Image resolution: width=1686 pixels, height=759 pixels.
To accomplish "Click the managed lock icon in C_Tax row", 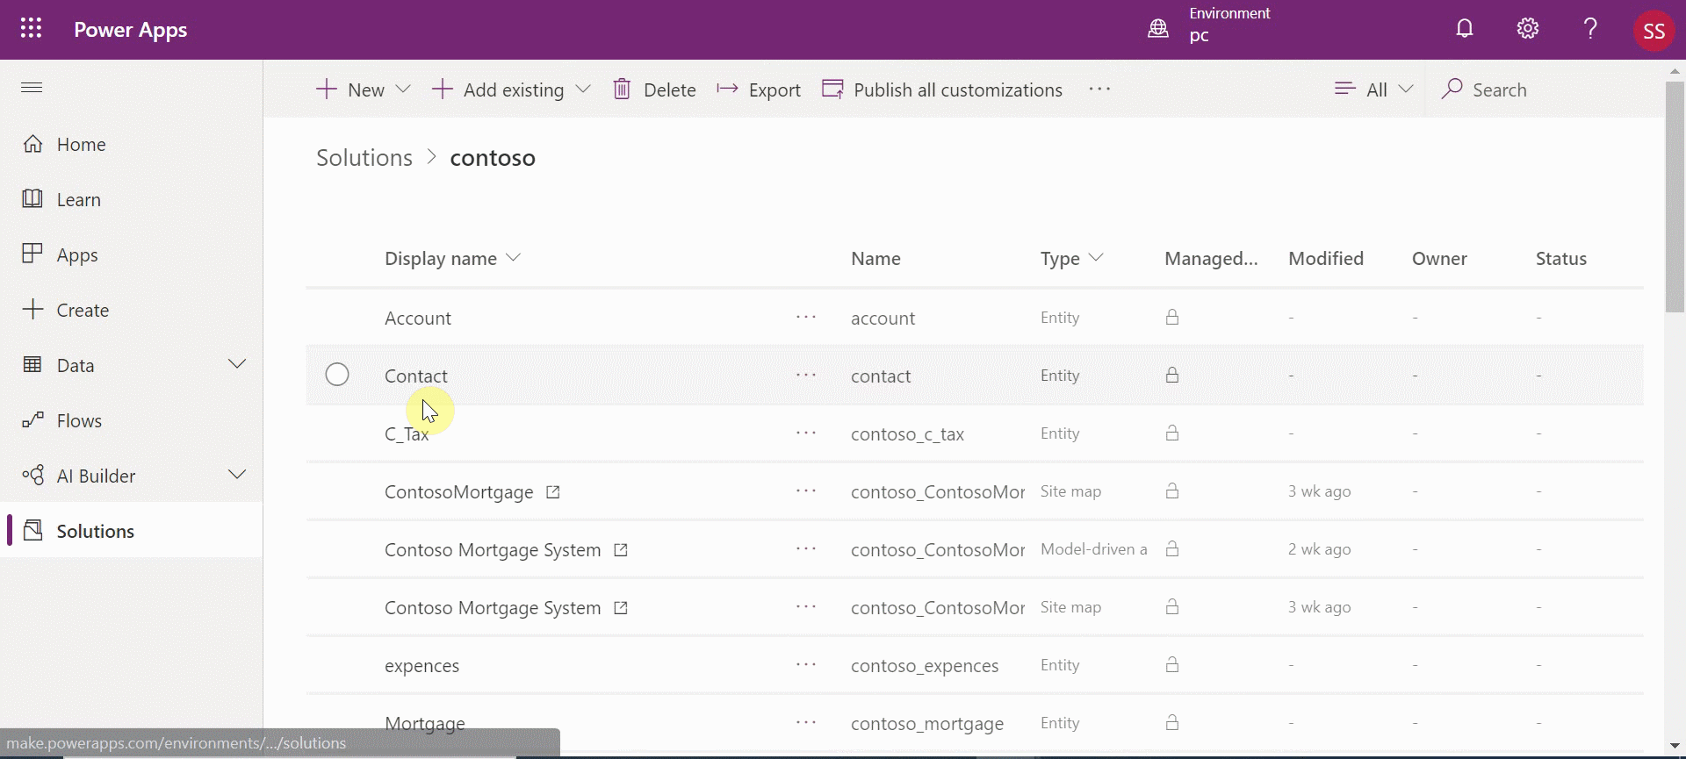I will pyautogui.click(x=1172, y=433).
